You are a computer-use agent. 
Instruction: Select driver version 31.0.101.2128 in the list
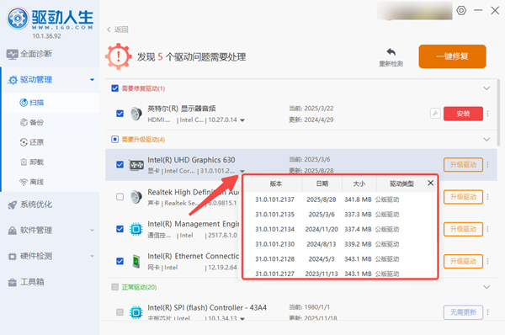(x=340, y=259)
